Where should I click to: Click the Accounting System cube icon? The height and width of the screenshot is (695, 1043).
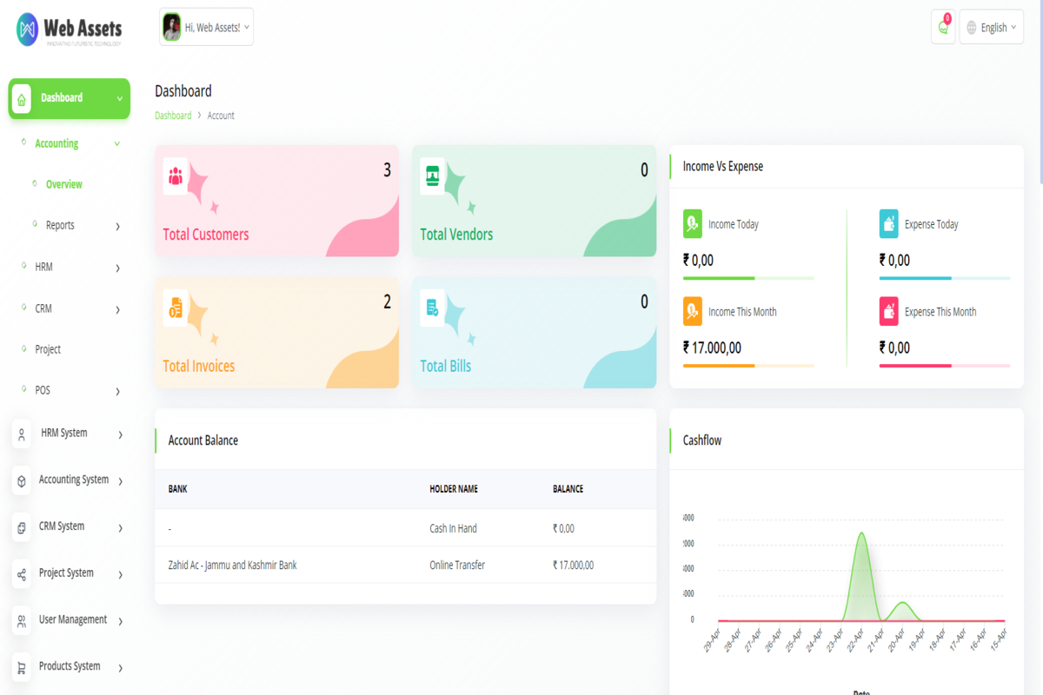pos(21,480)
